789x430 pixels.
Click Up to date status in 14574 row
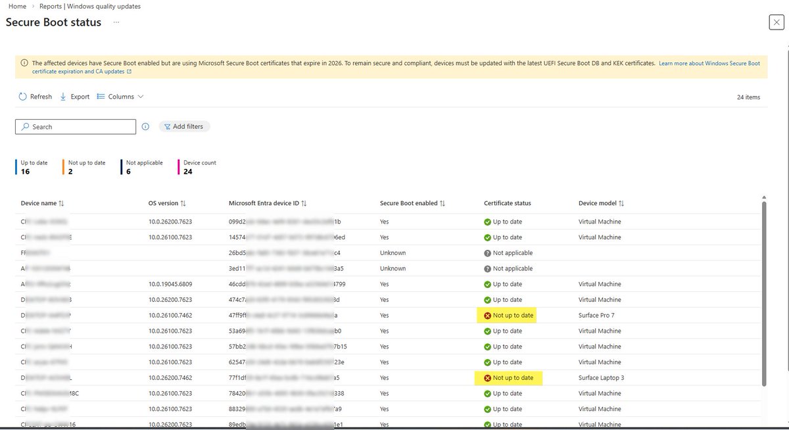click(503, 237)
